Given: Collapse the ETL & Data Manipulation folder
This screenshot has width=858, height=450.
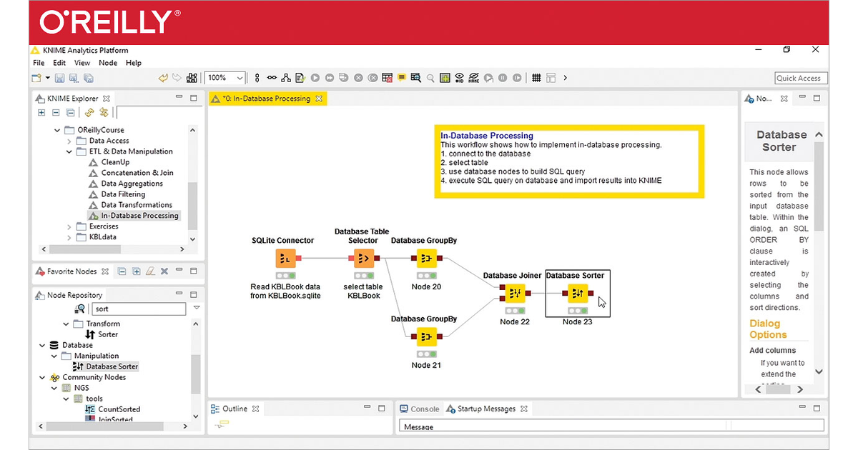Looking at the screenshot, I should pyautogui.click(x=69, y=151).
